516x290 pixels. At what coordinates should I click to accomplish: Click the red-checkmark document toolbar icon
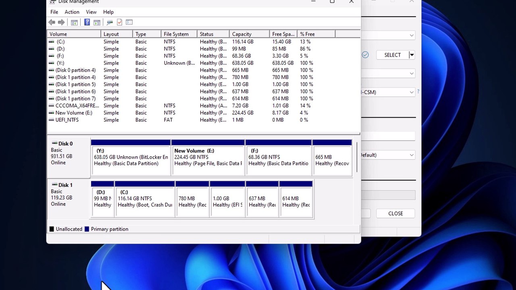pyautogui.click(x=119, y=23)
